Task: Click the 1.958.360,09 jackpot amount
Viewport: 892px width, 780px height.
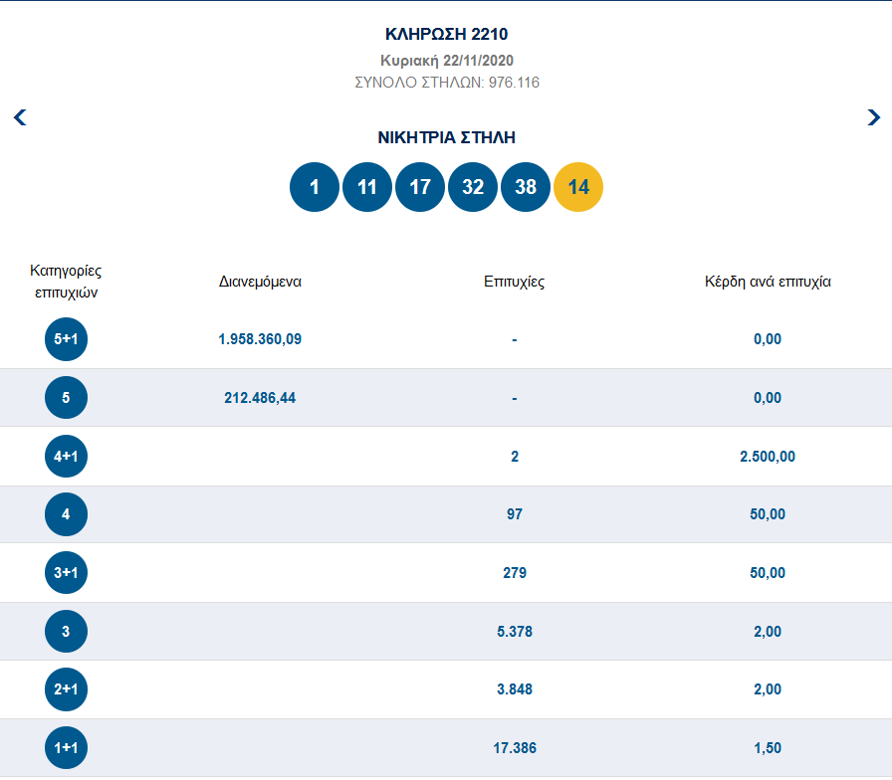Action: click(x=260, y=339)
